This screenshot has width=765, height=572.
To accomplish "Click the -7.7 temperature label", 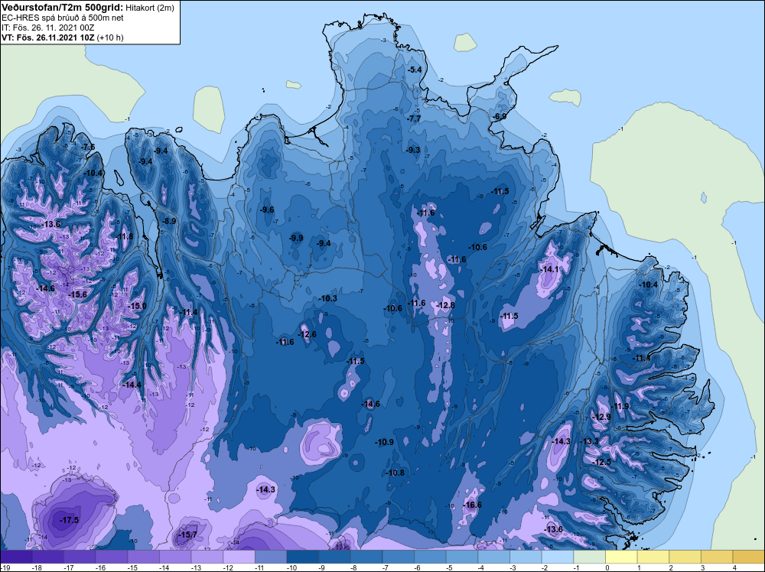I will [414, 119].
